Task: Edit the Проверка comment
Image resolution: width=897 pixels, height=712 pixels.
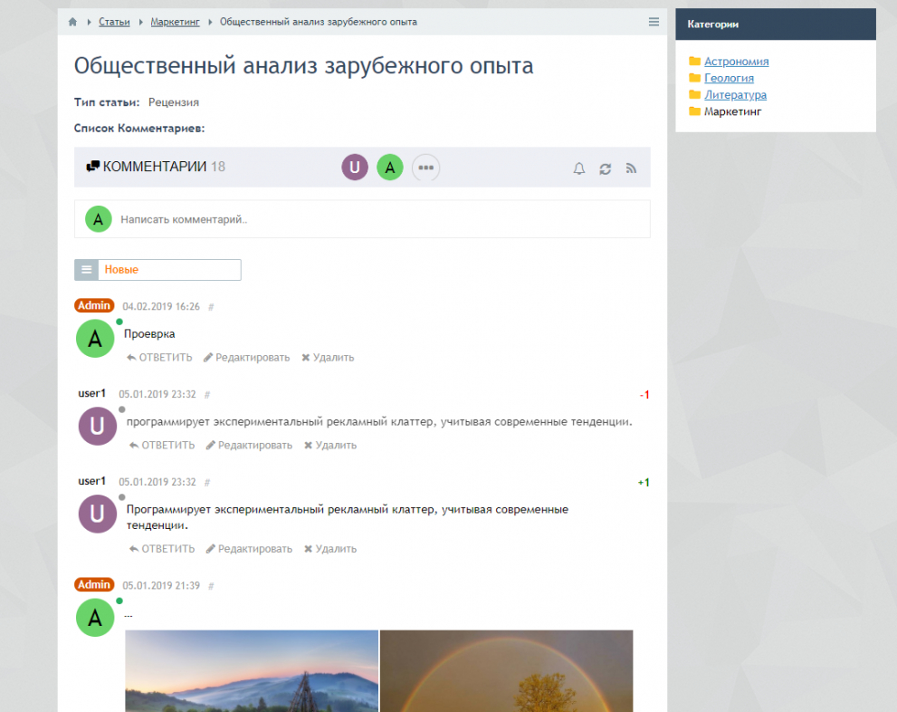Action: (246, 358)
